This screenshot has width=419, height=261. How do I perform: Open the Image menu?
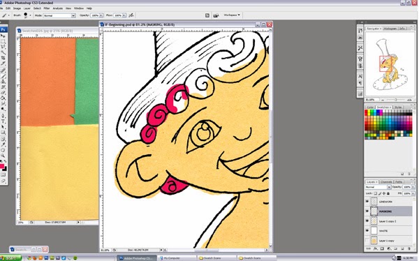coord(17,8)
